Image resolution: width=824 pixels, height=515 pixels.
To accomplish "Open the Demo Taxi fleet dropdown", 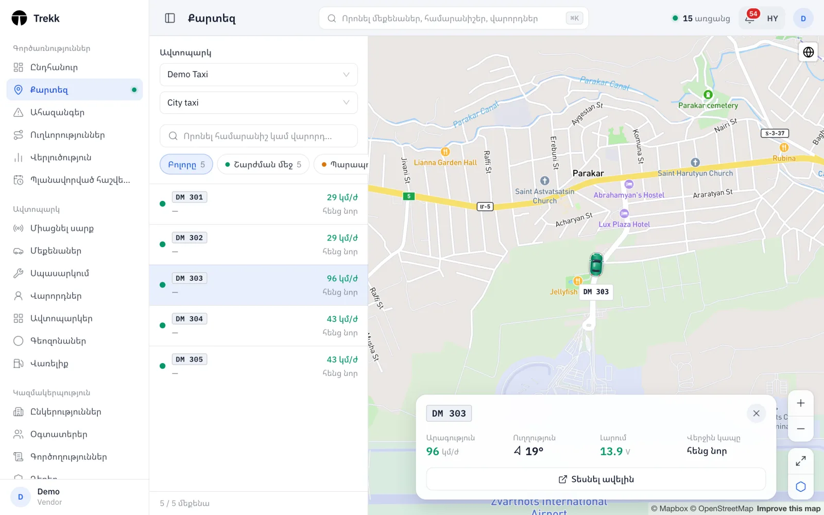I will pos(259,75).
